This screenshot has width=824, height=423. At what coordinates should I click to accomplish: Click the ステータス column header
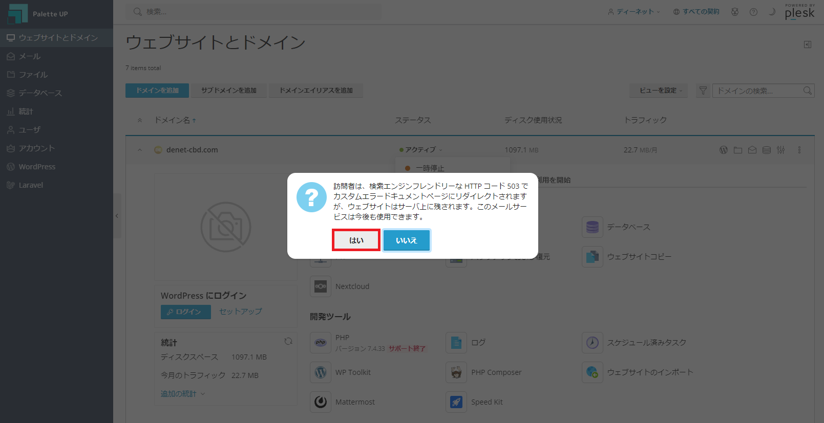pos(413,120)
